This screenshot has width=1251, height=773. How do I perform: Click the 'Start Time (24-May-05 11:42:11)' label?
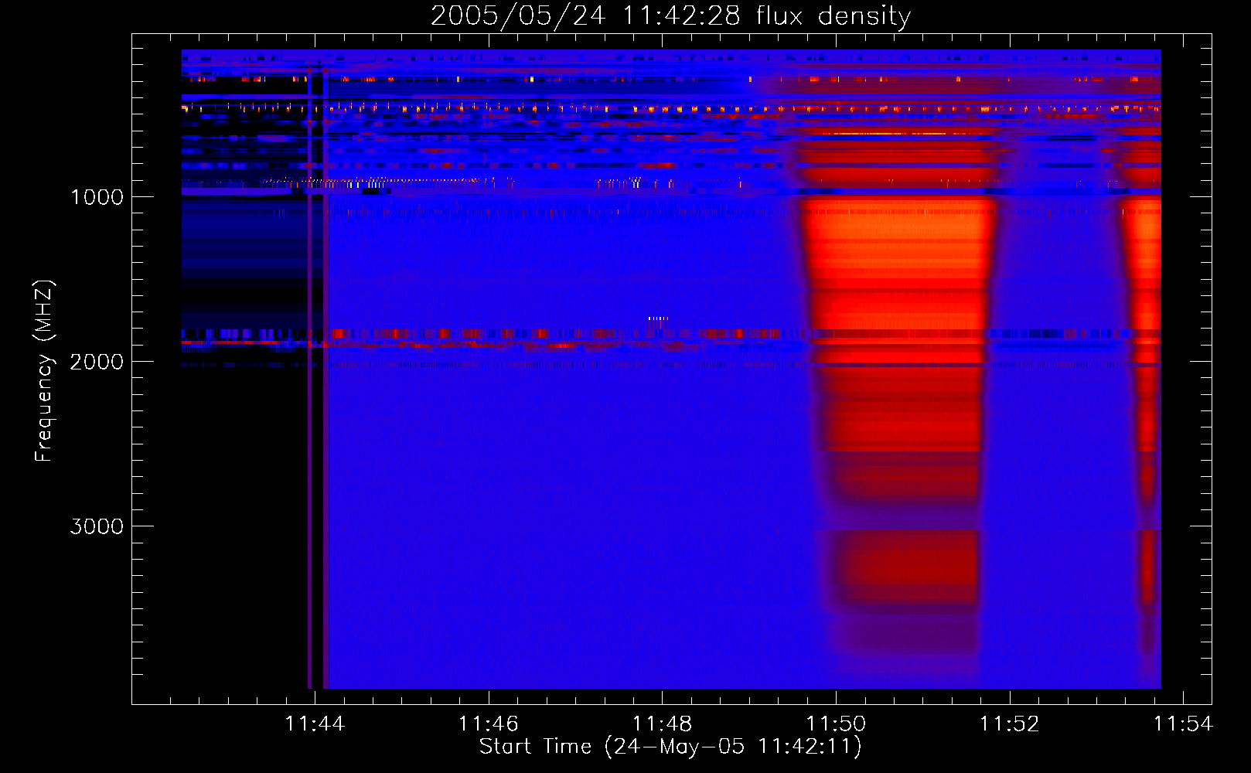[670, 747]
